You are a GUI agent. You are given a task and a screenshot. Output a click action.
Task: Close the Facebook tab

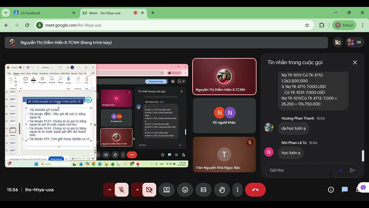click(74, 13)
